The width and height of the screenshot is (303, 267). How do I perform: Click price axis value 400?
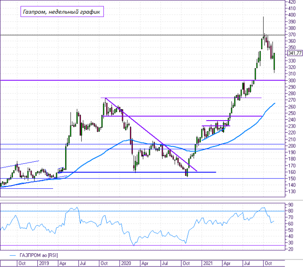292,15
